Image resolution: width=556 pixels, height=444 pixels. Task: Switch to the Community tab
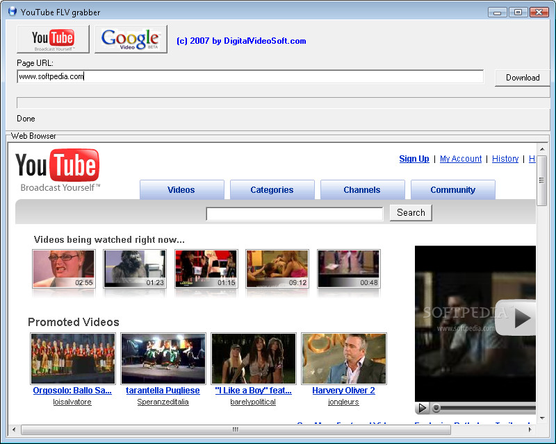pos(453,190)
